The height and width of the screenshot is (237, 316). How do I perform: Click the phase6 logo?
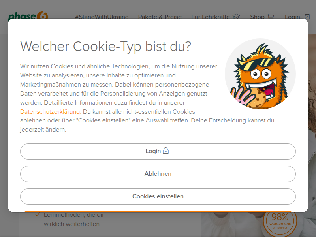coord(28,15)
